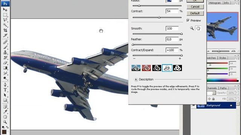Select the Zoom tool in toolbox
Screen dimensions: 241x135
pos(5,122)
